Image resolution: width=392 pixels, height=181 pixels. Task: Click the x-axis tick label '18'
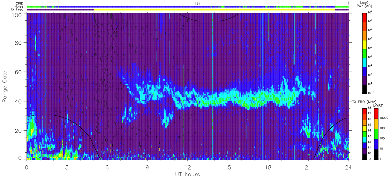[x=268, y=167]
